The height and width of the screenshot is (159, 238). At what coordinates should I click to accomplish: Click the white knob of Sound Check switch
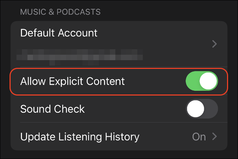pos(196,109)
